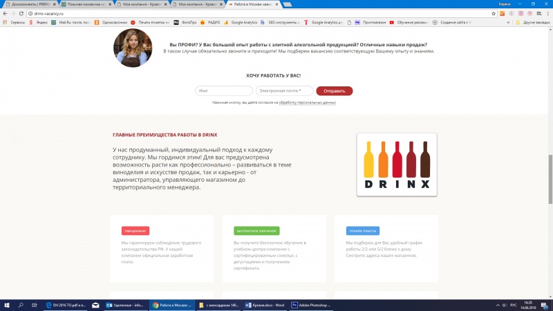The image size is (553, 311).
Task: Click the Марина profile name button
Action: tap(505, 4)
